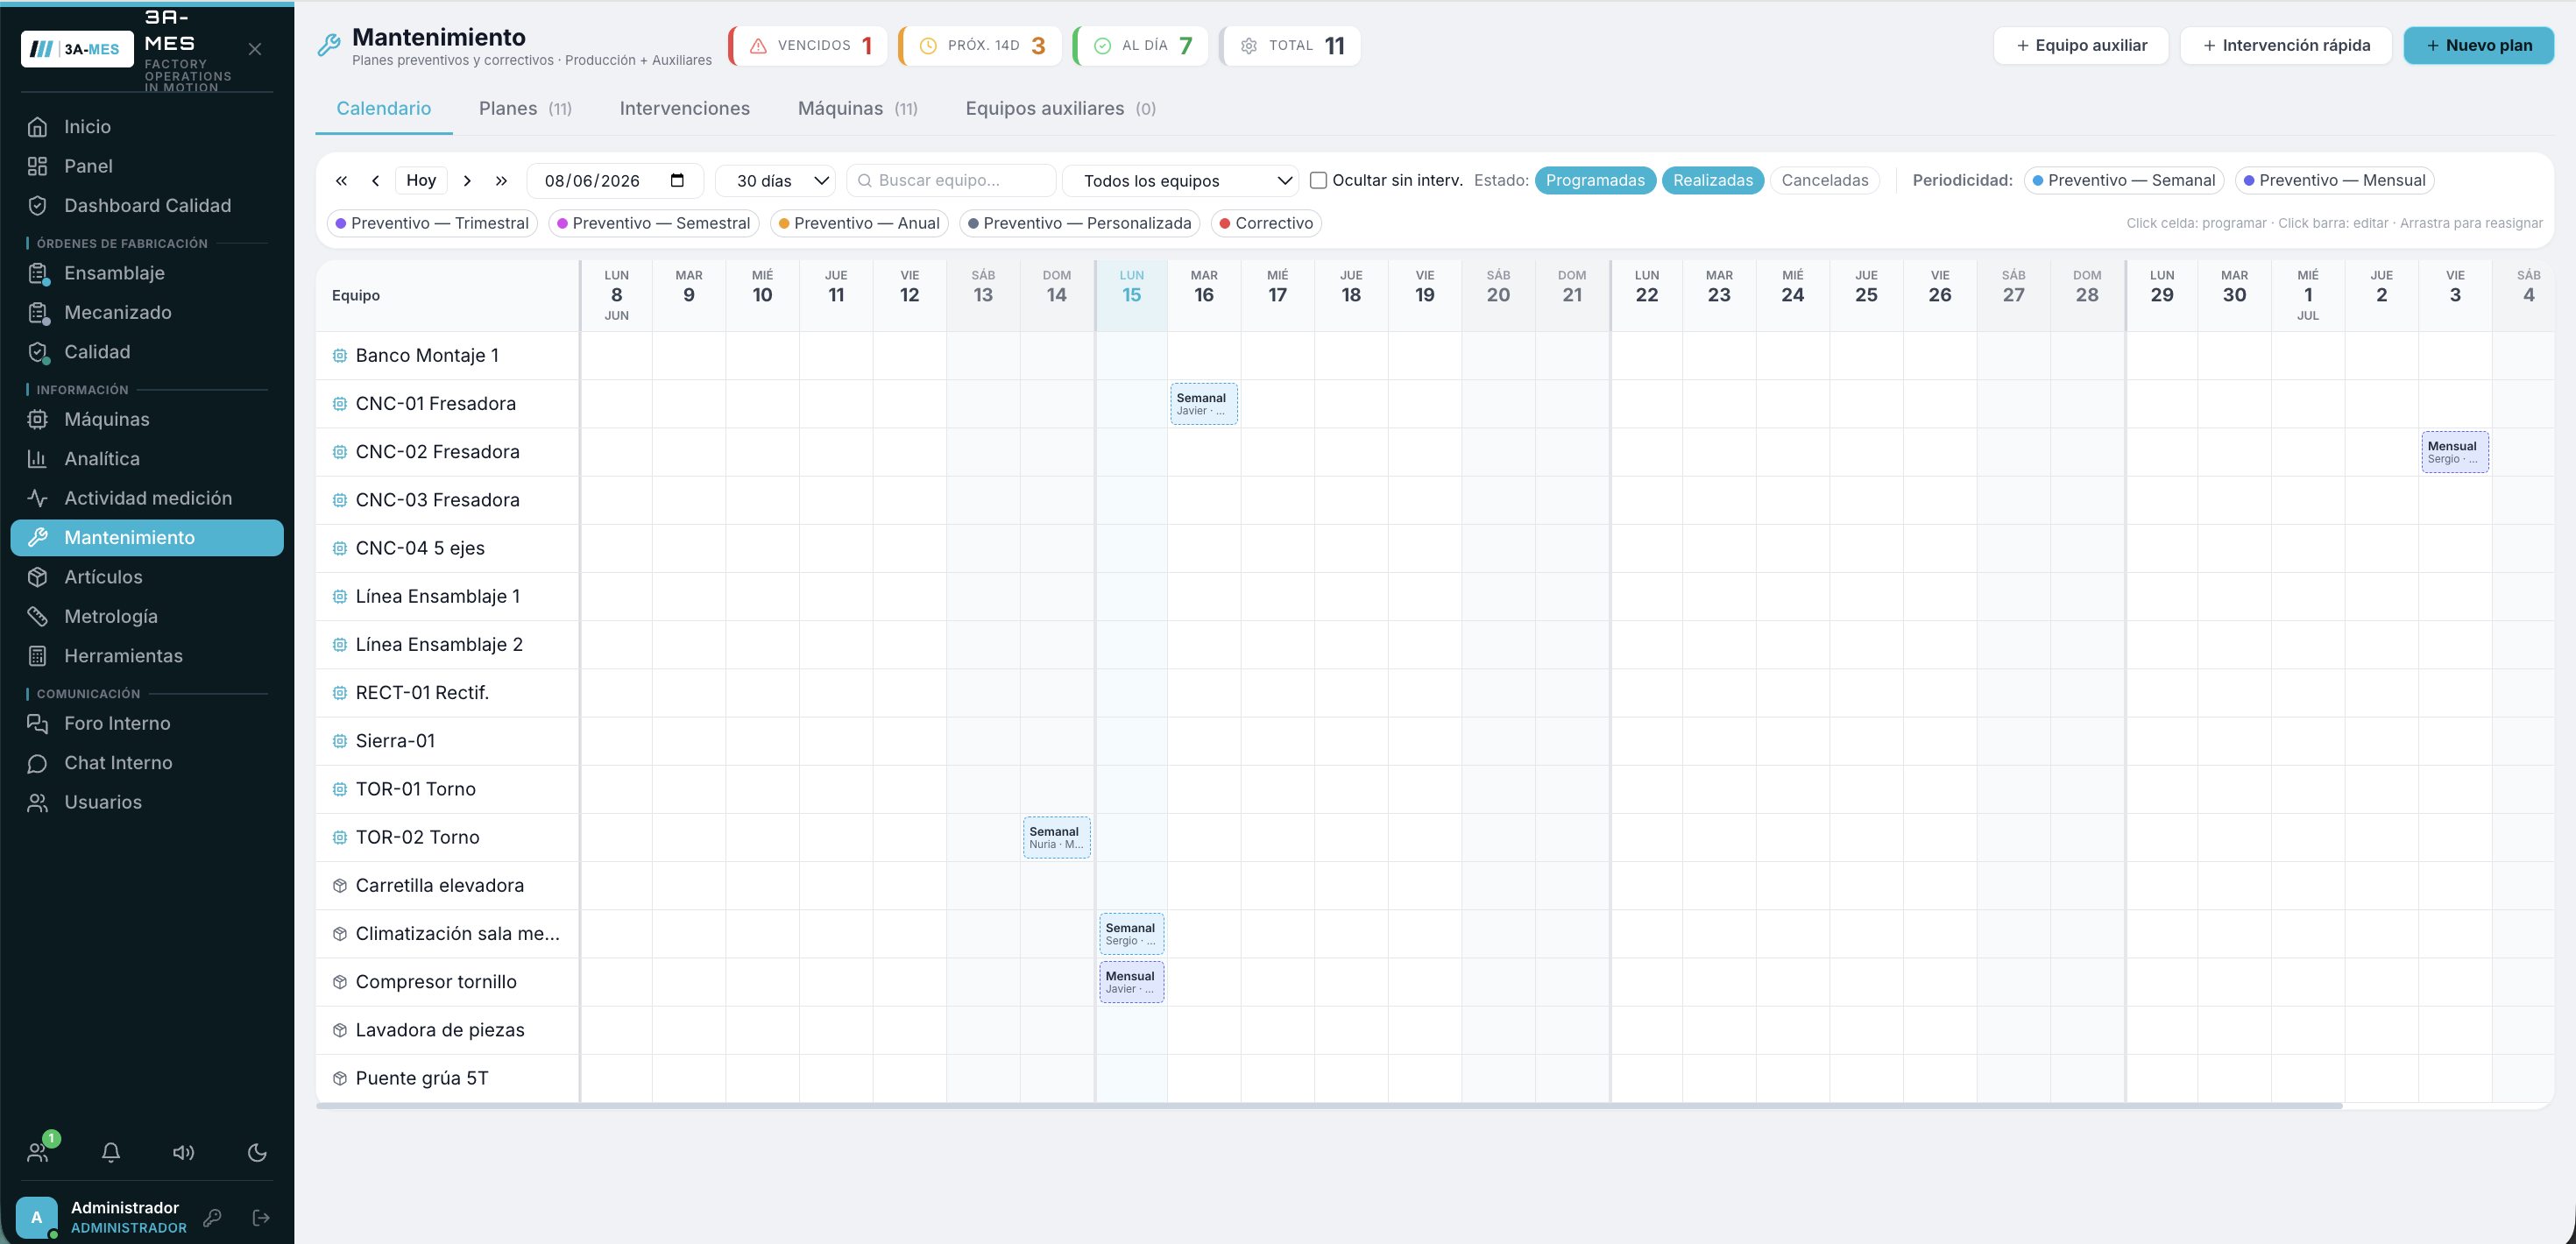Screen dimensions: 2576x1244
Task: Switch to Equipos auxiliares tab
Action: (1061, 108)
